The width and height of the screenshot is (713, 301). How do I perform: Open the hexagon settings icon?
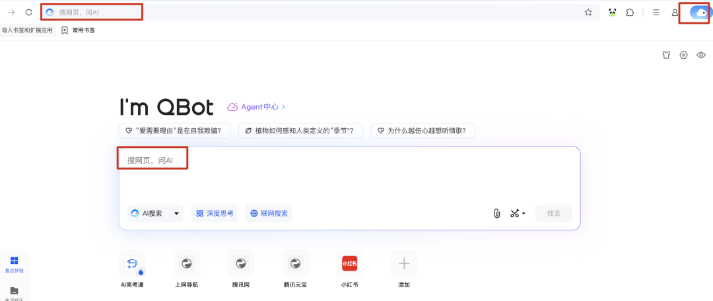[683, 55]
